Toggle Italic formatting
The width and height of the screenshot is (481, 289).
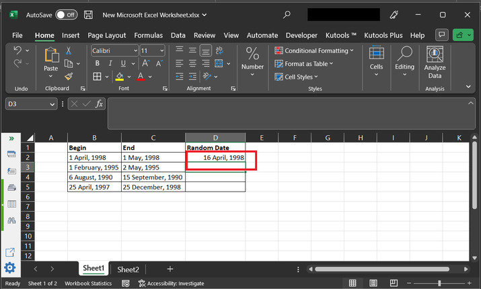pos(110,63)
